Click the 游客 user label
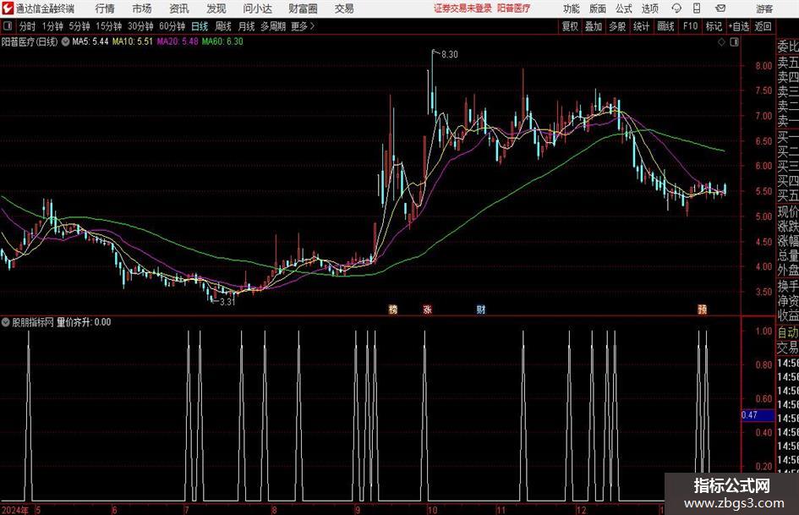The image size is (799, 515). 763,8
